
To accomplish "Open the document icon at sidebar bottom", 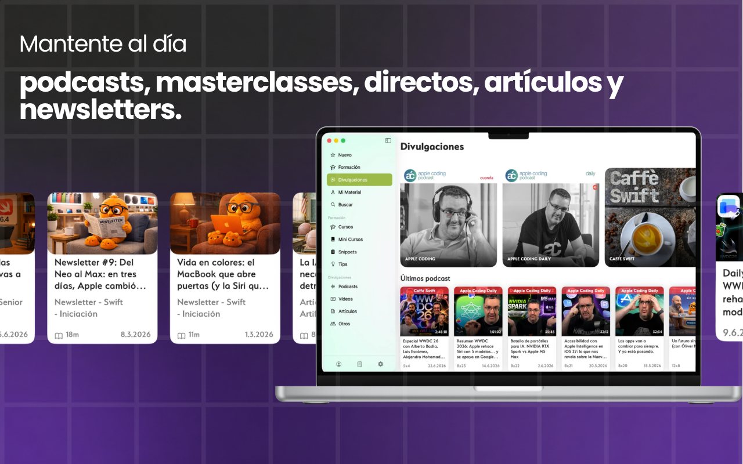I will pyautogui.click(x=359, y=364).
